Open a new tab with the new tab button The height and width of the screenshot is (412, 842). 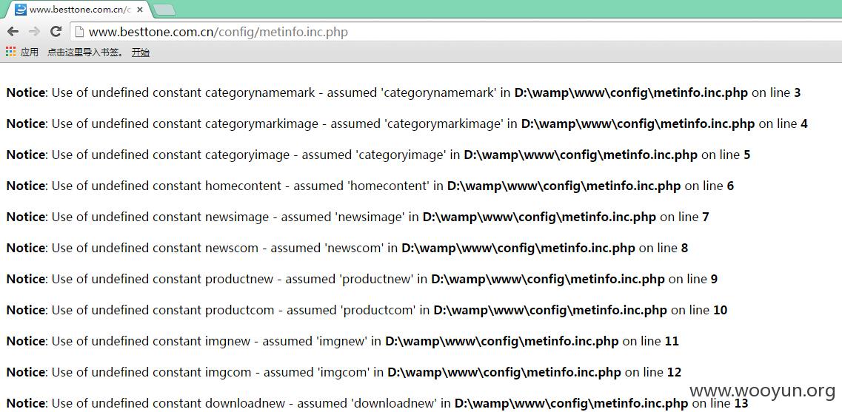point(164,10)
